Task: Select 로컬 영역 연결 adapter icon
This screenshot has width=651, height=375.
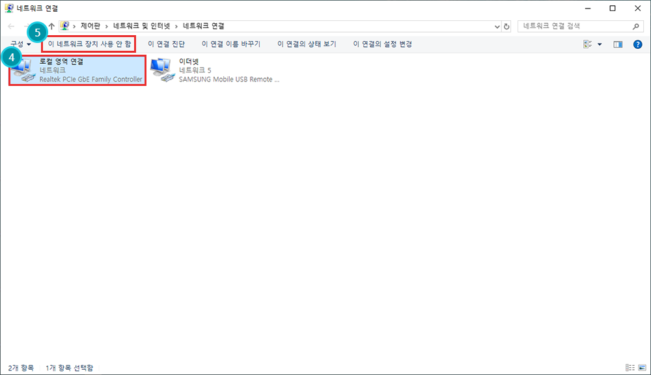Action: point(23,70)
